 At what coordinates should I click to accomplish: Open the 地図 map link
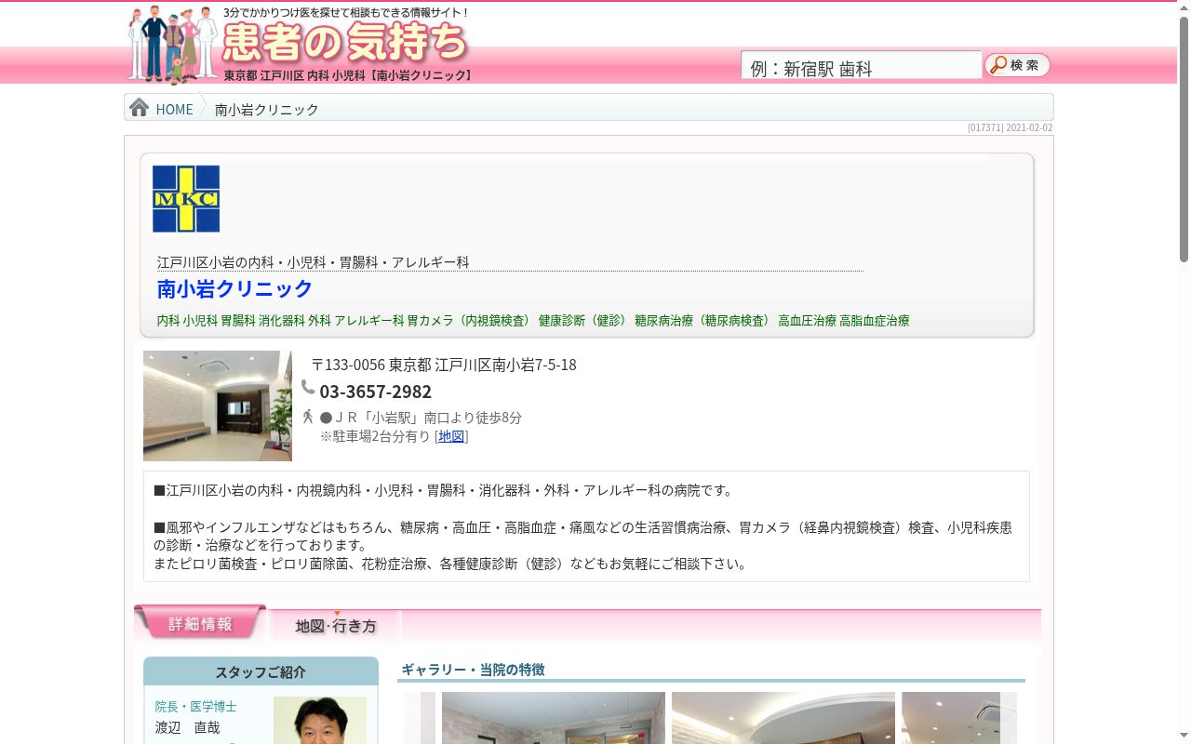pyautogui.click(x=451, y=436)
